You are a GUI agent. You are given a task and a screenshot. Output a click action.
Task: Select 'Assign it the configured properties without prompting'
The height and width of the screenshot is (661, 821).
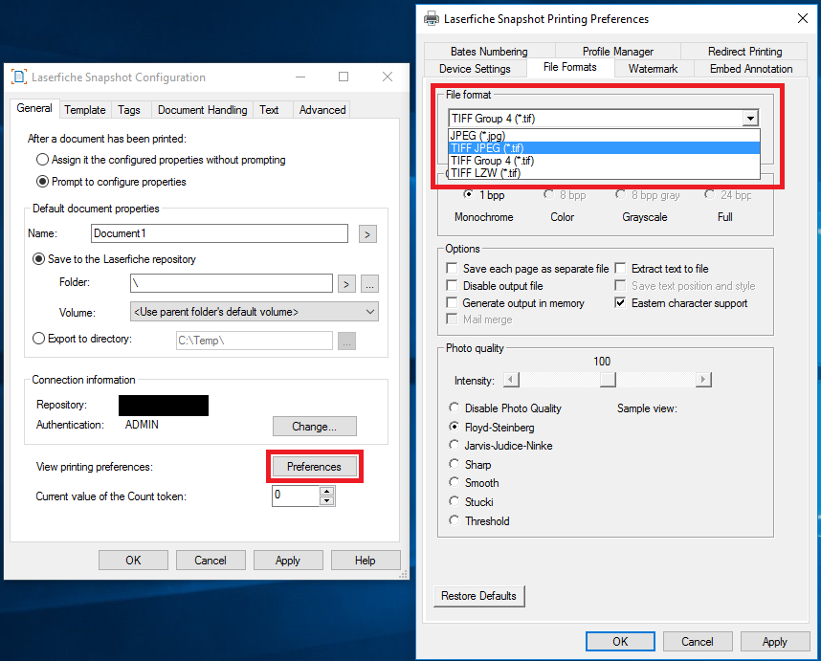point(42,160)
